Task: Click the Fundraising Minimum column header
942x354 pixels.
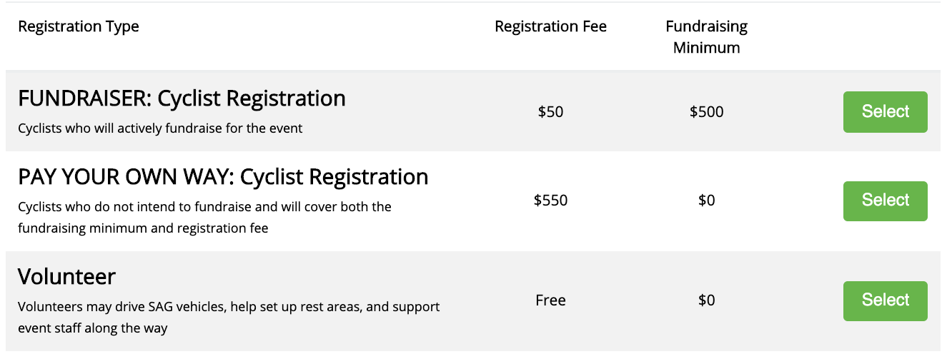Action: (x=706, y=37)
